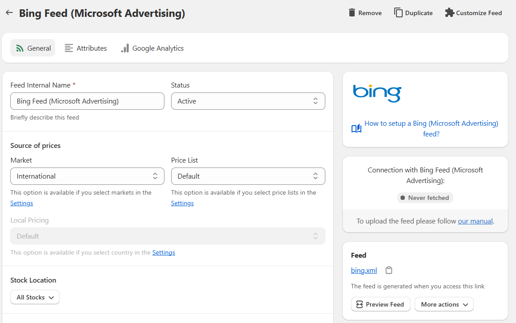Open Settings link under Price List
Screen dimensions: 516x323
[x=182, y=203]
